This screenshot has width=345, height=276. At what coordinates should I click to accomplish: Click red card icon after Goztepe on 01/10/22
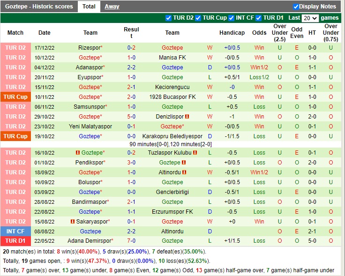coord(184,163)
